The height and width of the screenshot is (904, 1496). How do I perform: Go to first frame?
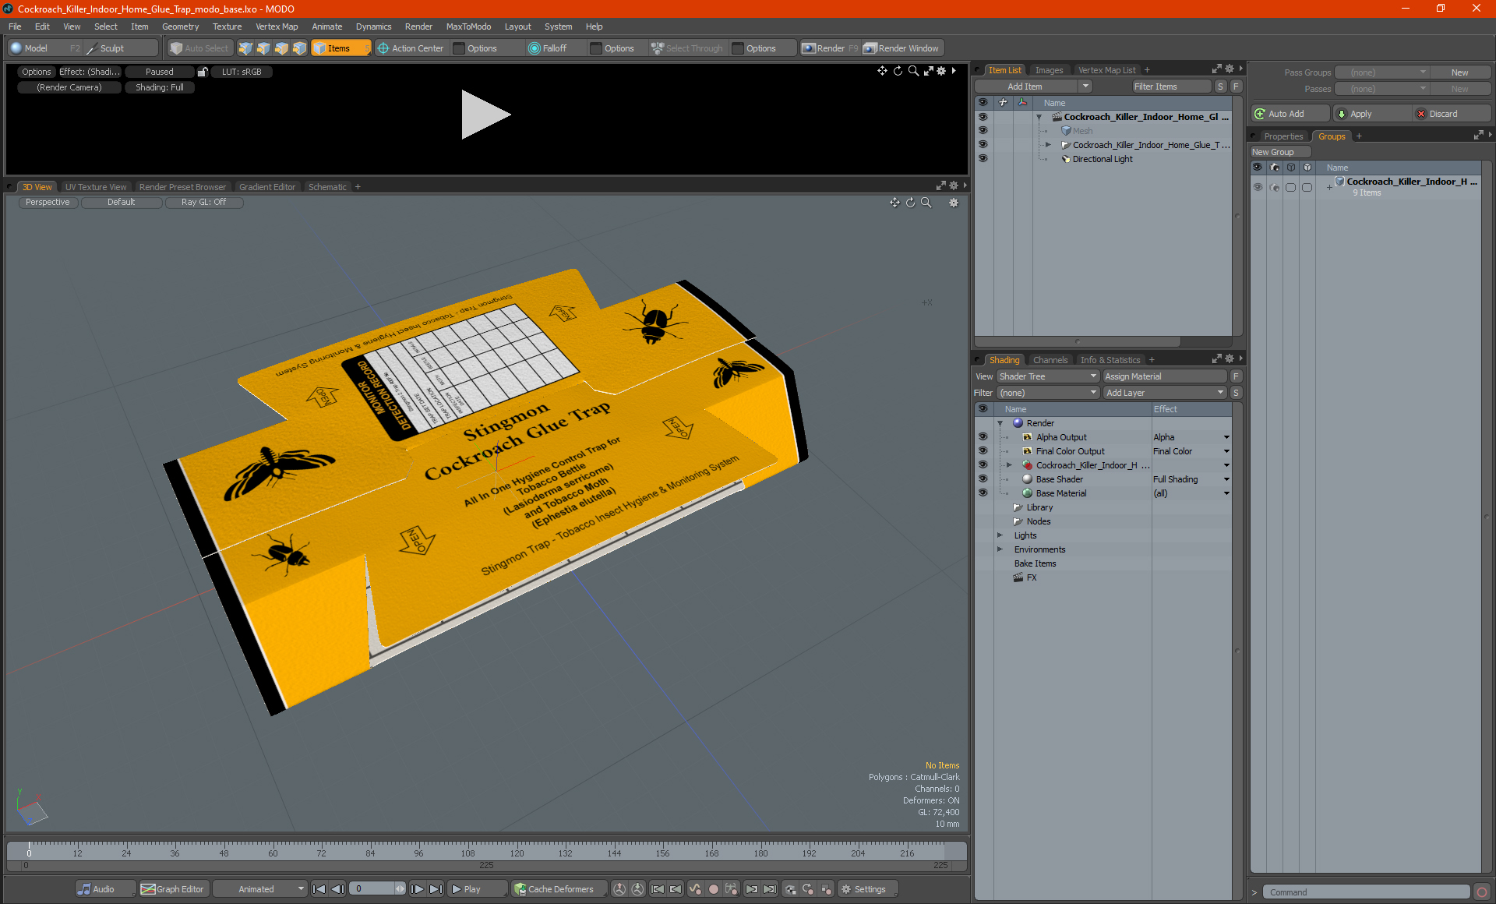click(319, 889)
